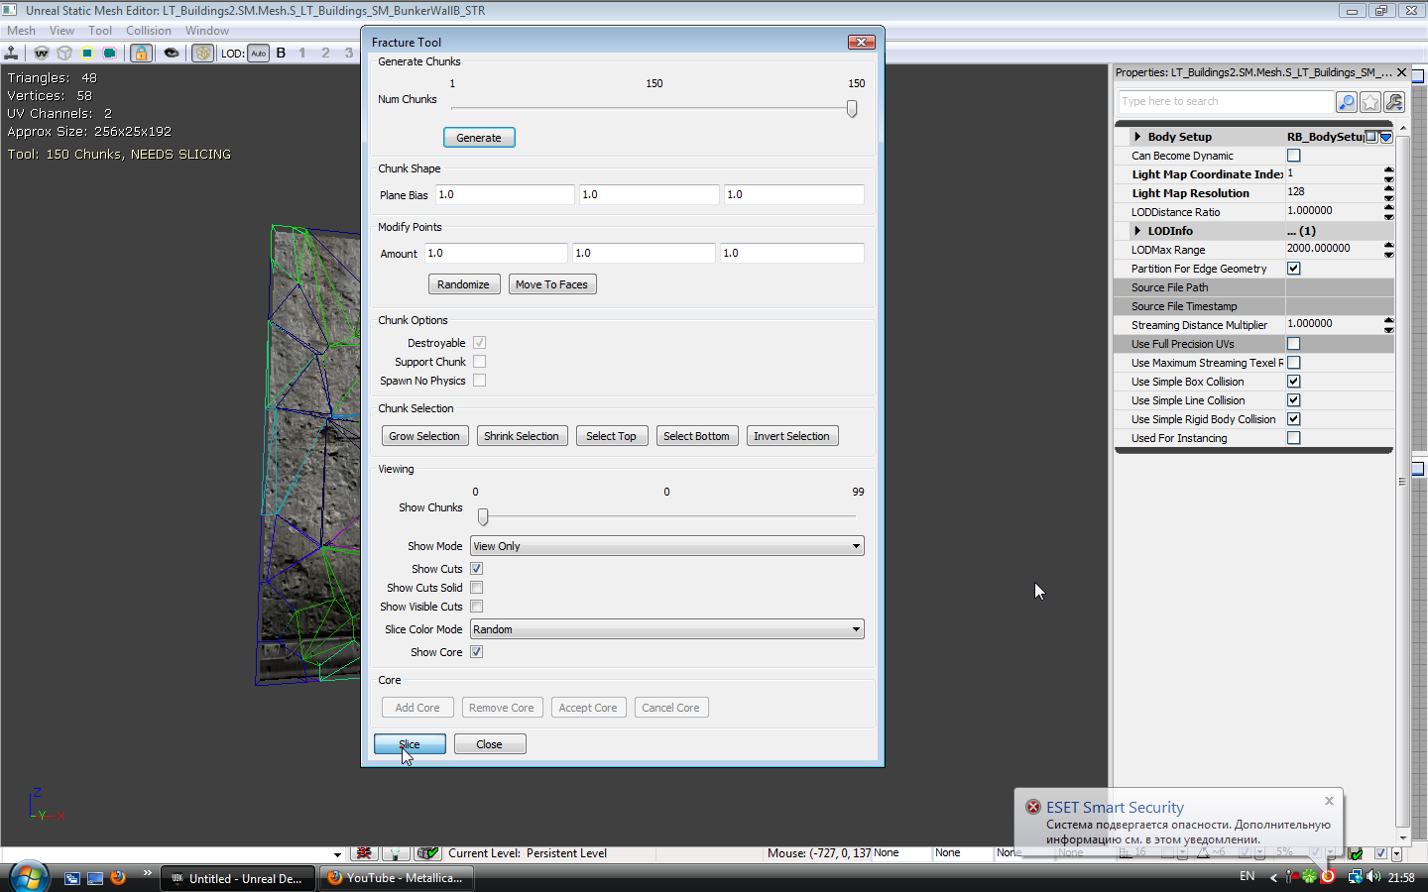
Task: Click the eye icon in the toolbar
Action: pos(172,53)
